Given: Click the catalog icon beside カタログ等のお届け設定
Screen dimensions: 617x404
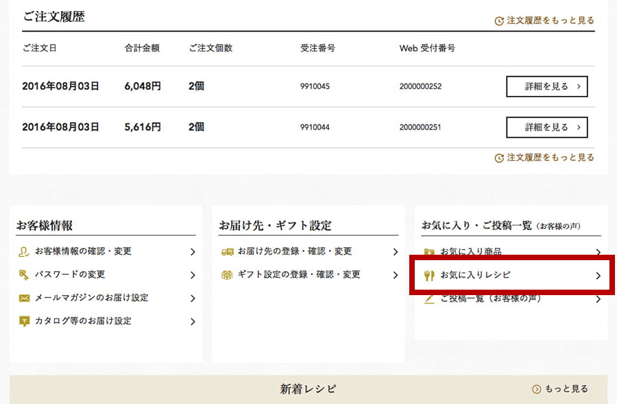Looking at the screenshot, I should coord(23,321).
